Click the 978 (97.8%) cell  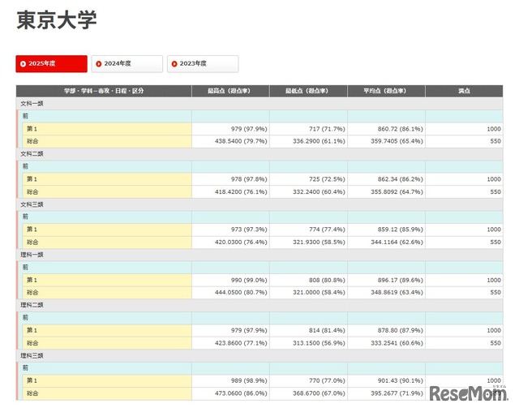pyautogui.click(x=230, y=179)
